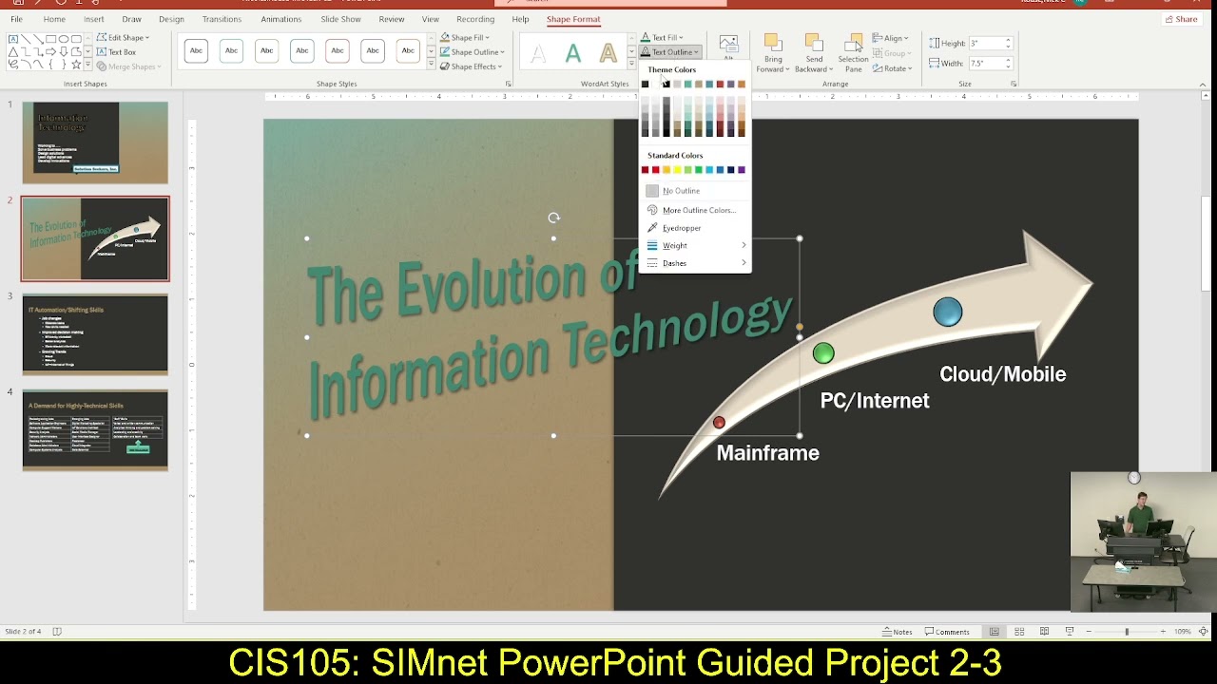Viewport: 1217px width, 684px height.
Task: Expand the shapes gallery more arrow
Action: [x=88, y=65]
